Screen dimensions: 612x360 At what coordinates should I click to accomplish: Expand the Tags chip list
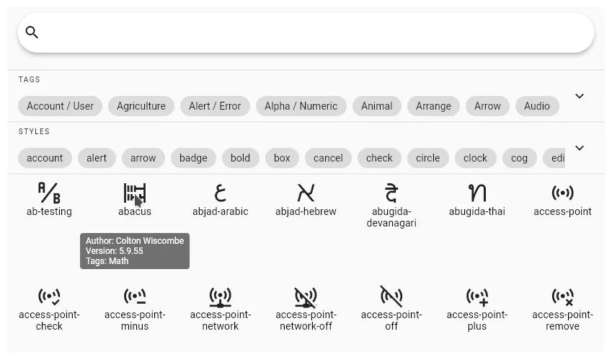click(x=579, y=96)
